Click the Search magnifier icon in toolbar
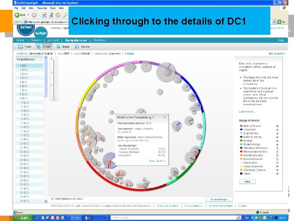Image resolution: width=294 pixels, height=221 pixels. 66,15
